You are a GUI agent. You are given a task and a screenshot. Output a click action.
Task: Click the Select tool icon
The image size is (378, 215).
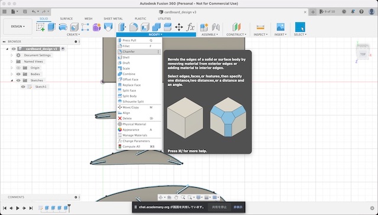click(x=300, y=27)
